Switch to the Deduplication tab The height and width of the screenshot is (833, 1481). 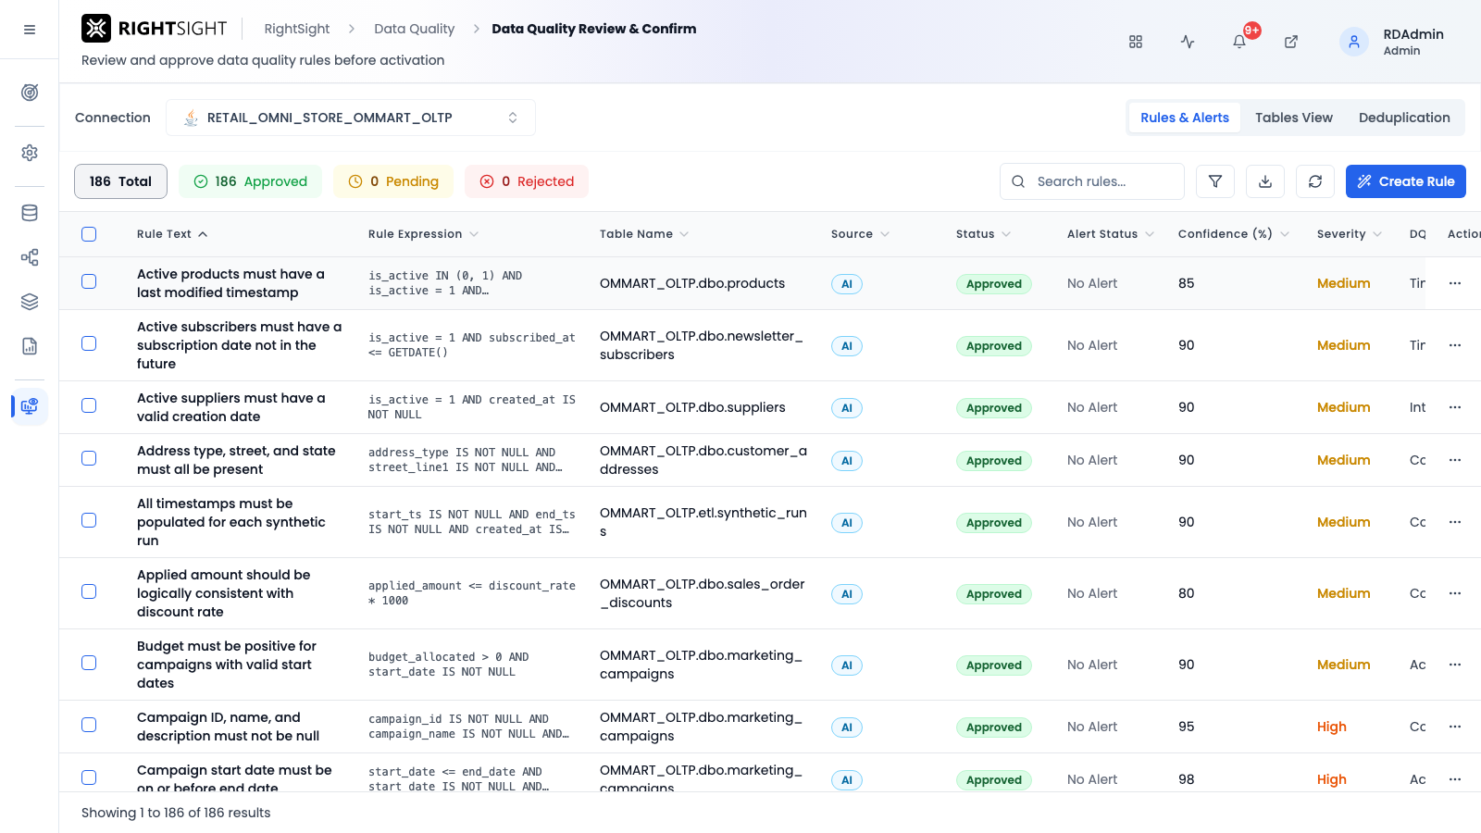coord(1404,118)
